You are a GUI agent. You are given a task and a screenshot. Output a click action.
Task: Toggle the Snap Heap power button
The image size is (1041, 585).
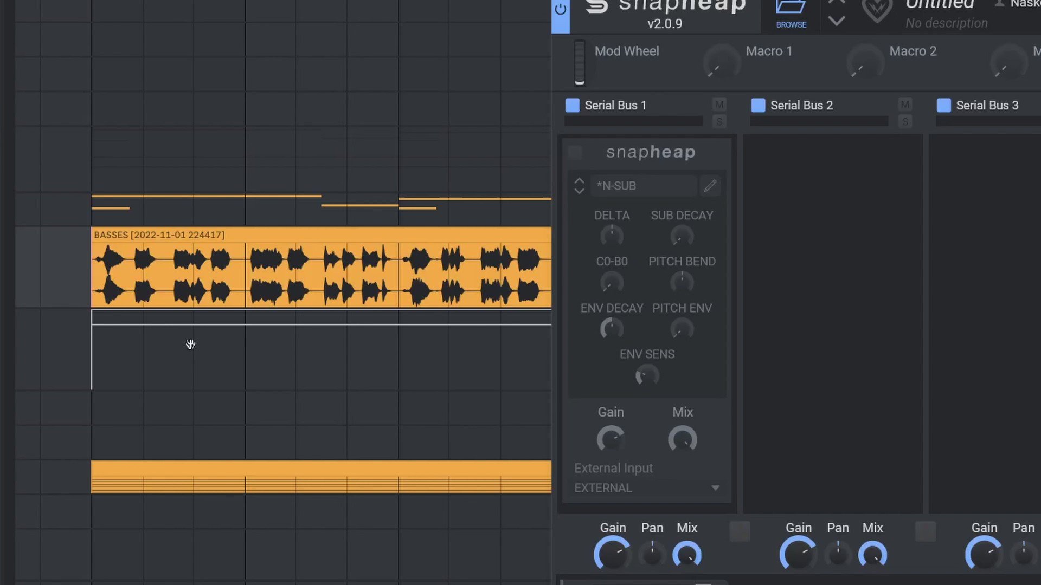pos(560,9)
